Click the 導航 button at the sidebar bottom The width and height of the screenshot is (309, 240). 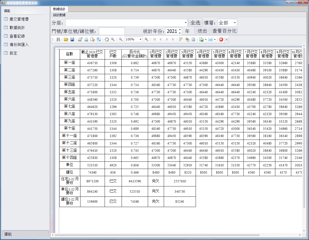point(25,234)
